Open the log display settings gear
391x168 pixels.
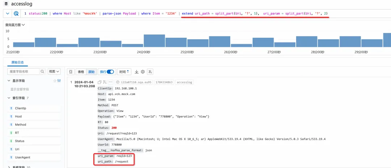click(143, 72)
